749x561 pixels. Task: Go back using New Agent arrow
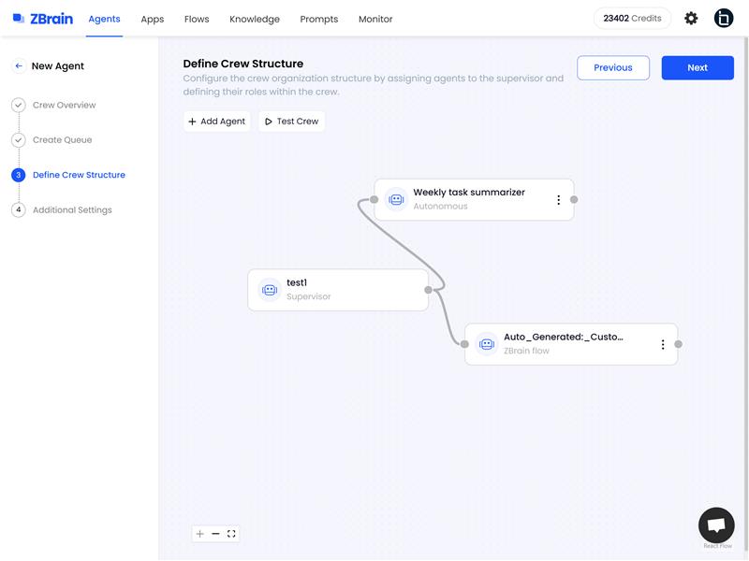(19, 65)
